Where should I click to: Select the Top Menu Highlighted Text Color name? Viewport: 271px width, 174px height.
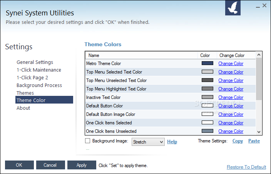click(116, 89)
